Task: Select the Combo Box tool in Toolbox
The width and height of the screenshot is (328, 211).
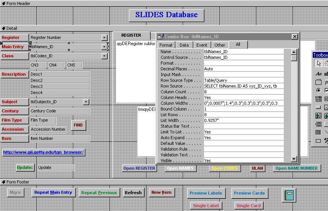Action: (x=318, y=99)
